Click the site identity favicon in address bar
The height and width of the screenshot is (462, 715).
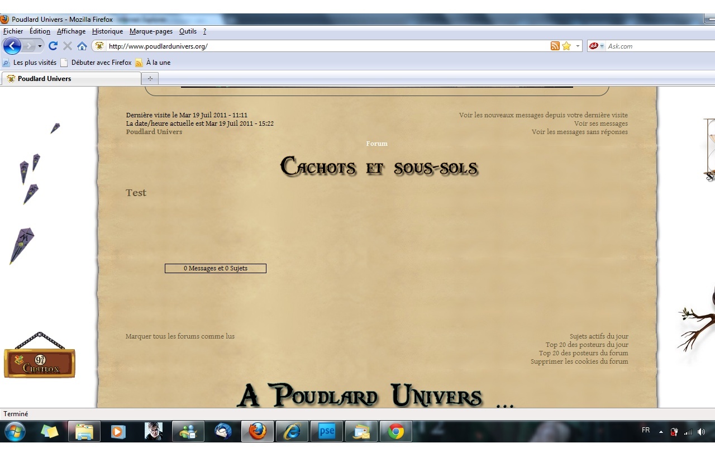click(99, 46)
